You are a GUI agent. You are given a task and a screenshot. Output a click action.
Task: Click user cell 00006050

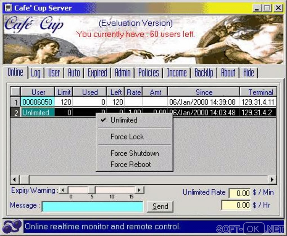point(38,102)
